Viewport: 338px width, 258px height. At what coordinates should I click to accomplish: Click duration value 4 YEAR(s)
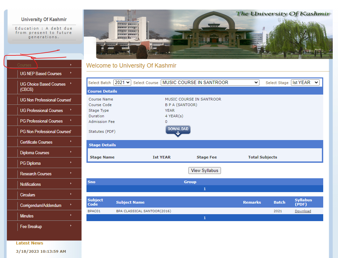pyautogui.click(x=174, y=116)
